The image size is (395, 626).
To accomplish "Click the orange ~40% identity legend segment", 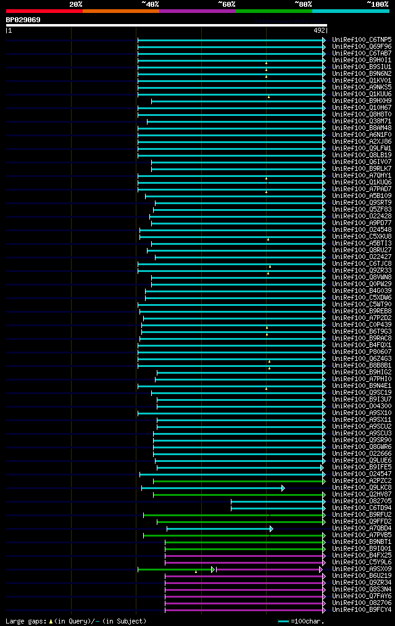I will [121, 11].
